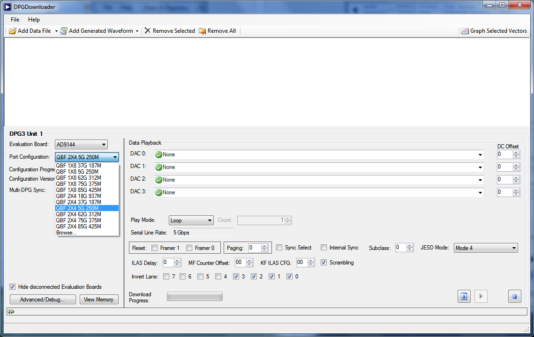
Task: Open Graph Selected Vectors
Action: 494,31
